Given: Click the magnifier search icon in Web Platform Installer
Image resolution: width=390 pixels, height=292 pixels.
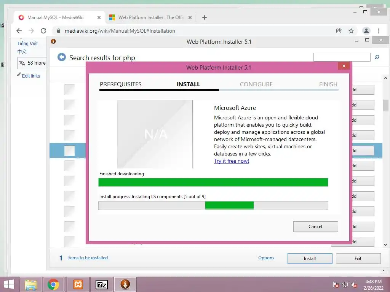Looking at the screenshot, I should [377, 57].
